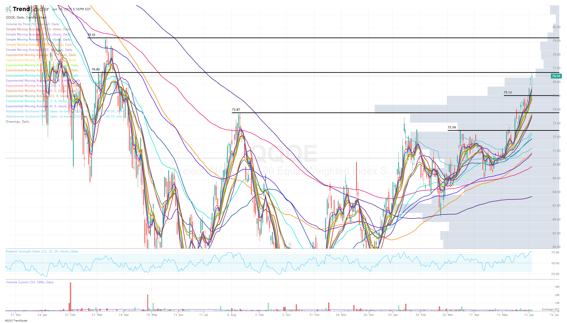Click the 76.80 horizontal line label

pos(96,70)
